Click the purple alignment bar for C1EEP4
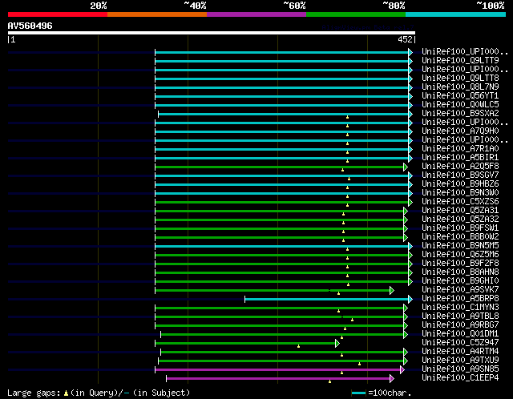The height and width of the screenshot is (399, 513). point(278,379)
